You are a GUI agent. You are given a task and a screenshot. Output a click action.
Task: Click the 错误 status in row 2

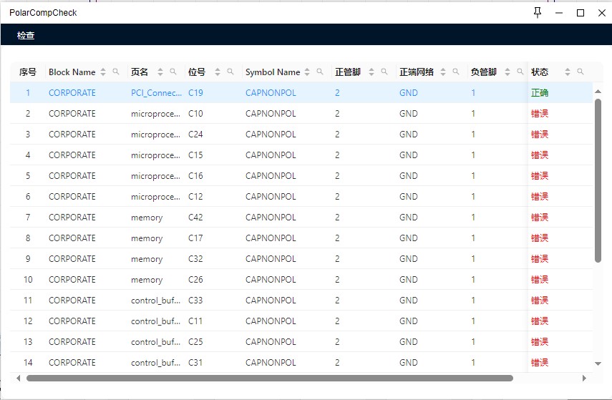540,114
